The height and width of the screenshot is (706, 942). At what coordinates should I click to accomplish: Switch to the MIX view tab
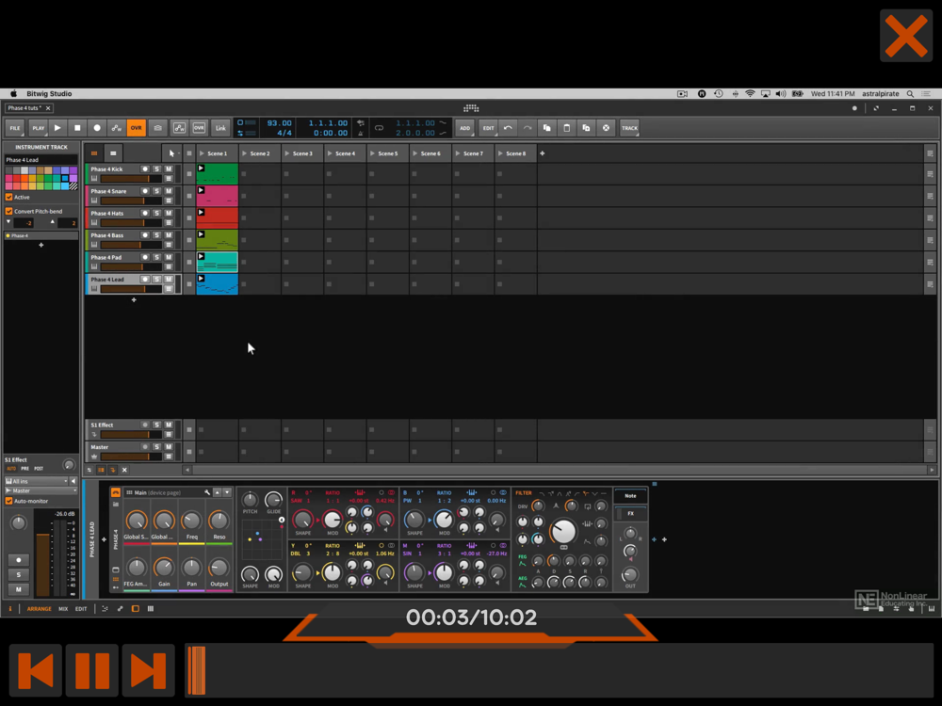click(x=63, y=609)
